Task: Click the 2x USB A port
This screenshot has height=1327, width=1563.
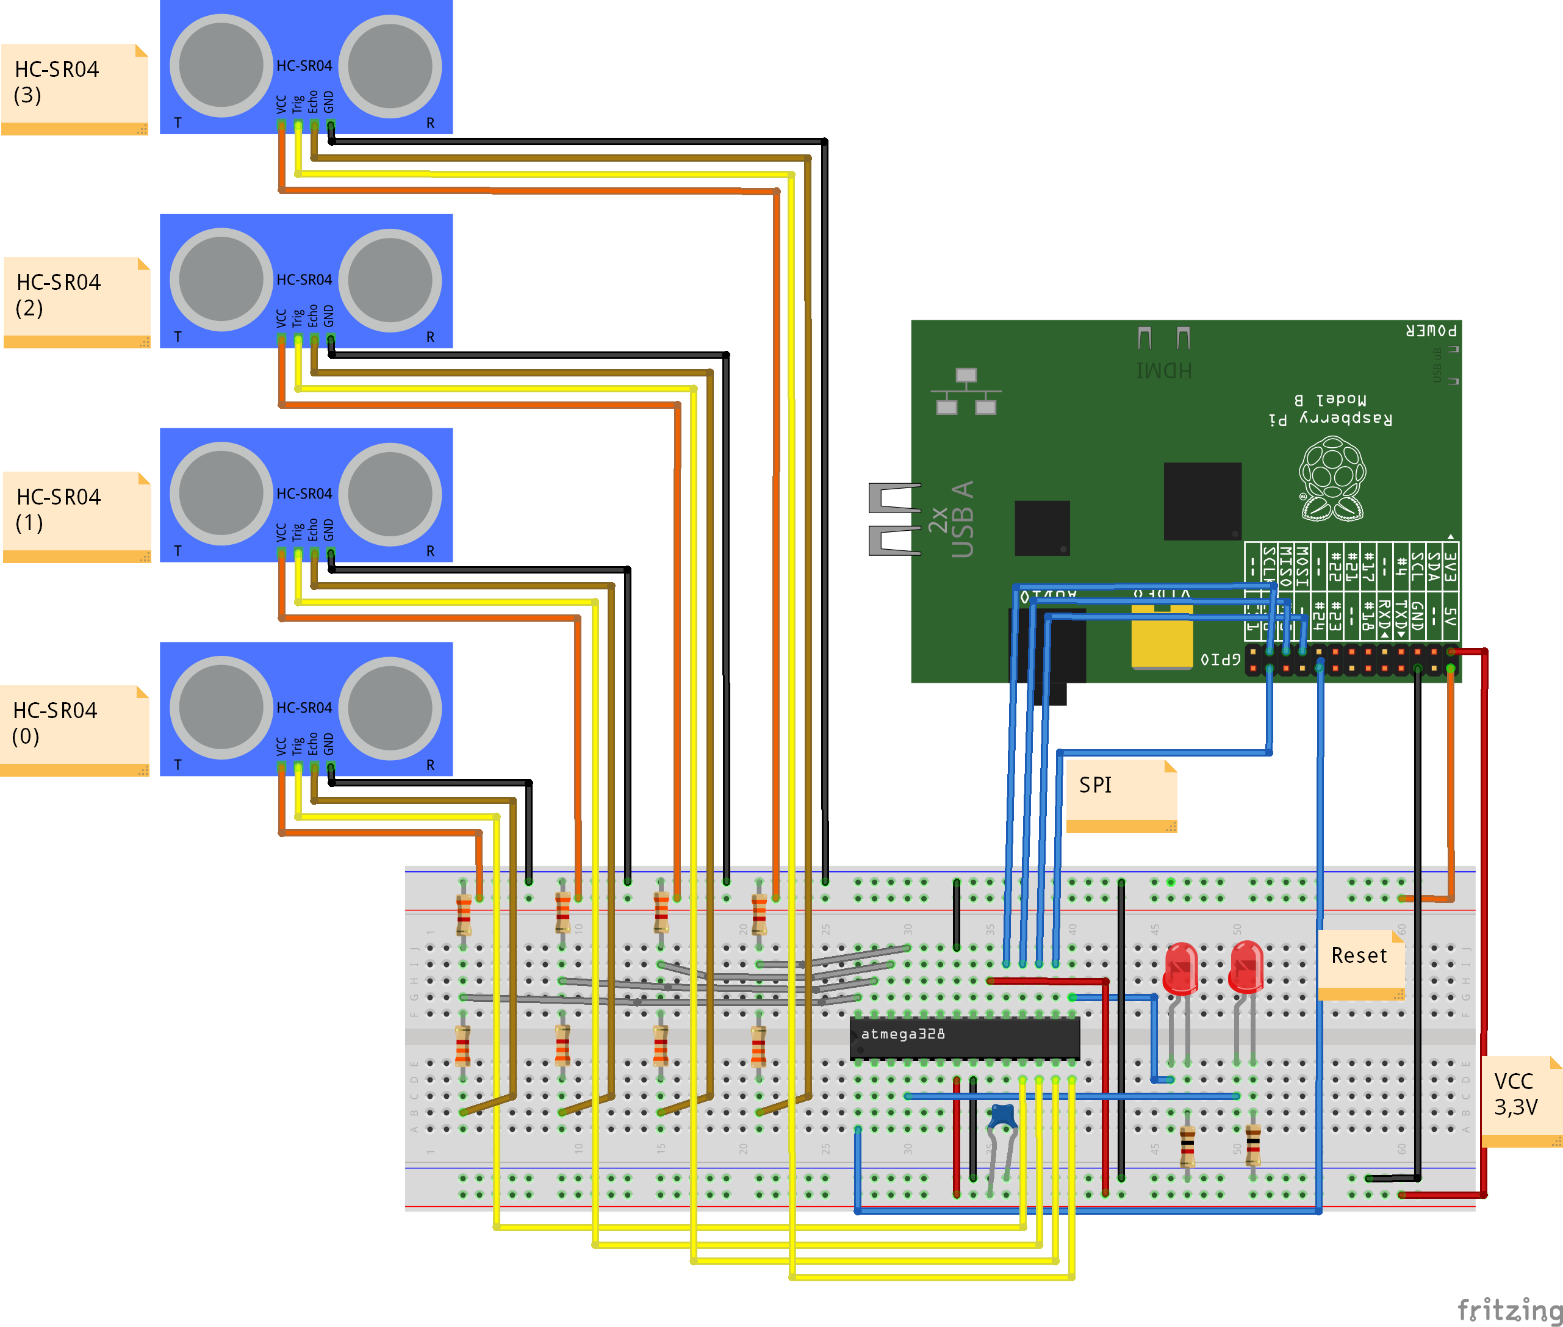Action: pos(895,519)
